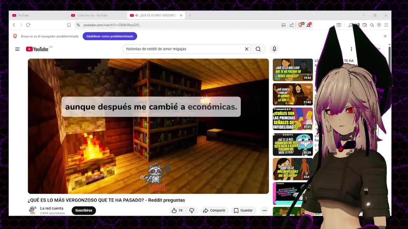Dismiss the default browser notification bar
This screenshot has width=408, height=229.
coord(385,36)
